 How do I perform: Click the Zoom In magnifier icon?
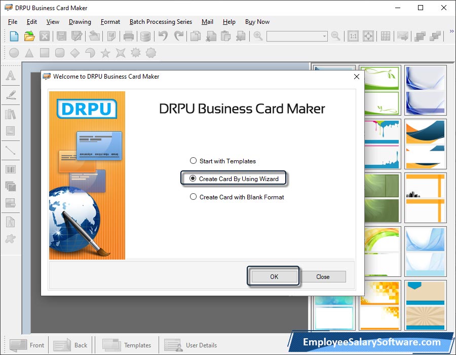[x=258, y=37]
